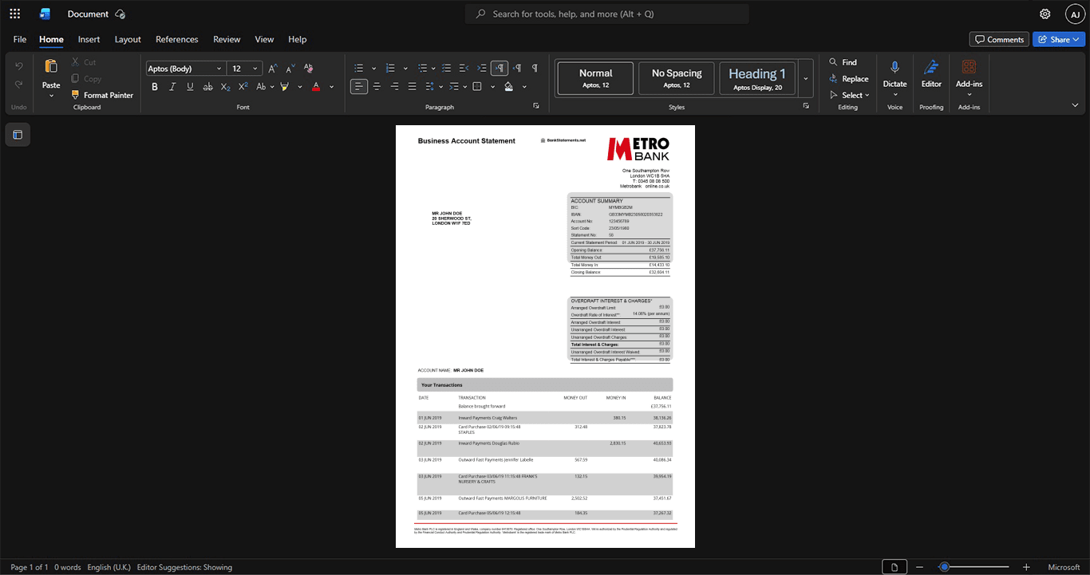
Task: Toggle bold formatting
Action: [x=155, y=86]
